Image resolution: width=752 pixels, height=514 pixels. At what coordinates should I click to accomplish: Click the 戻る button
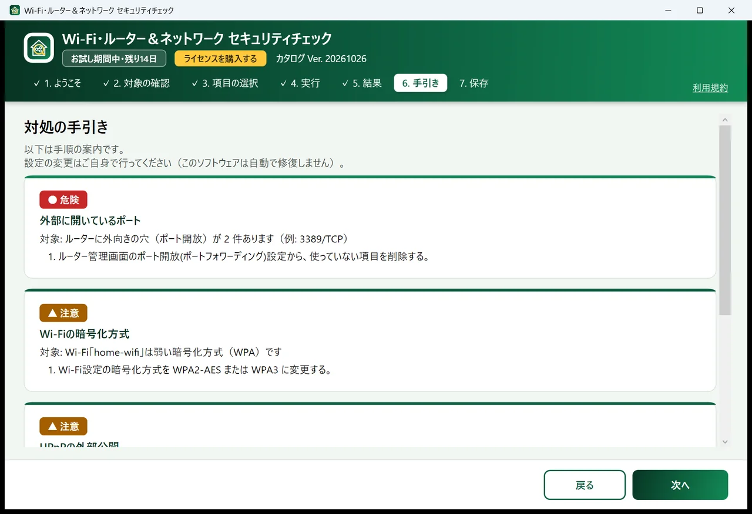[x=585, y=485]
